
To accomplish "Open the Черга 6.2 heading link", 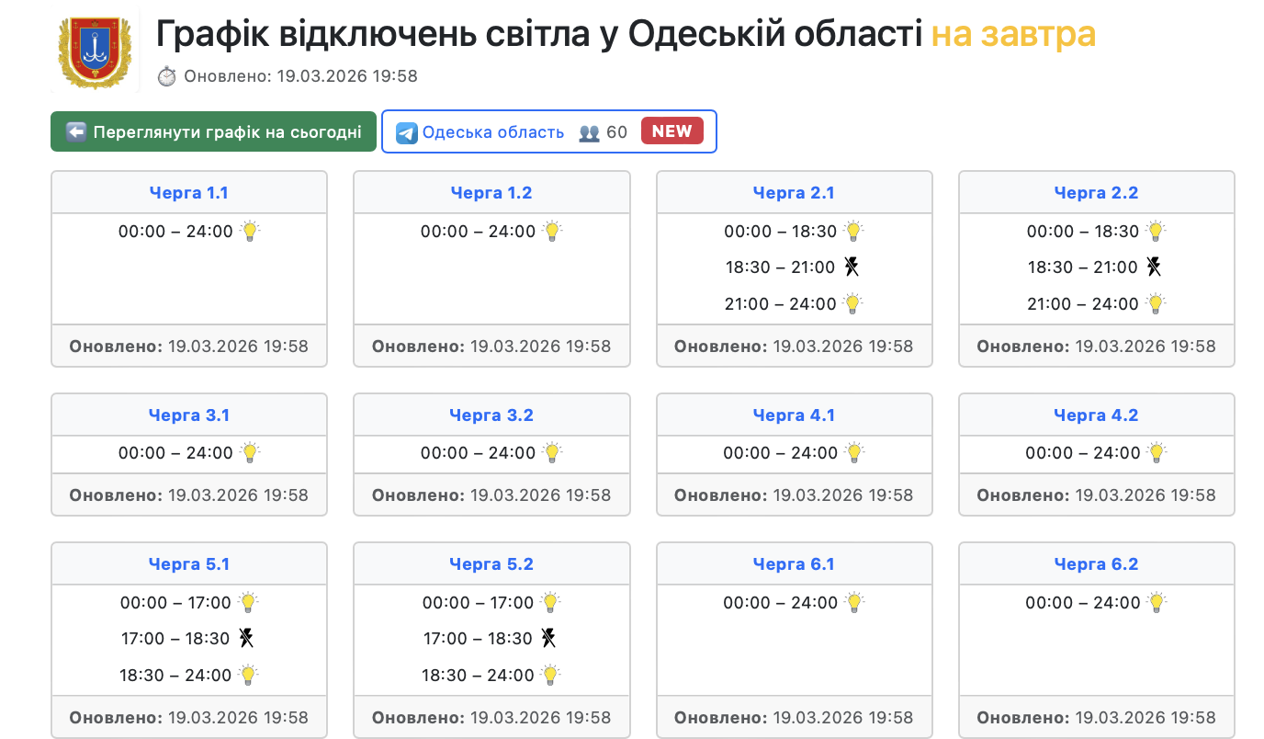I will click(1096, 564).
